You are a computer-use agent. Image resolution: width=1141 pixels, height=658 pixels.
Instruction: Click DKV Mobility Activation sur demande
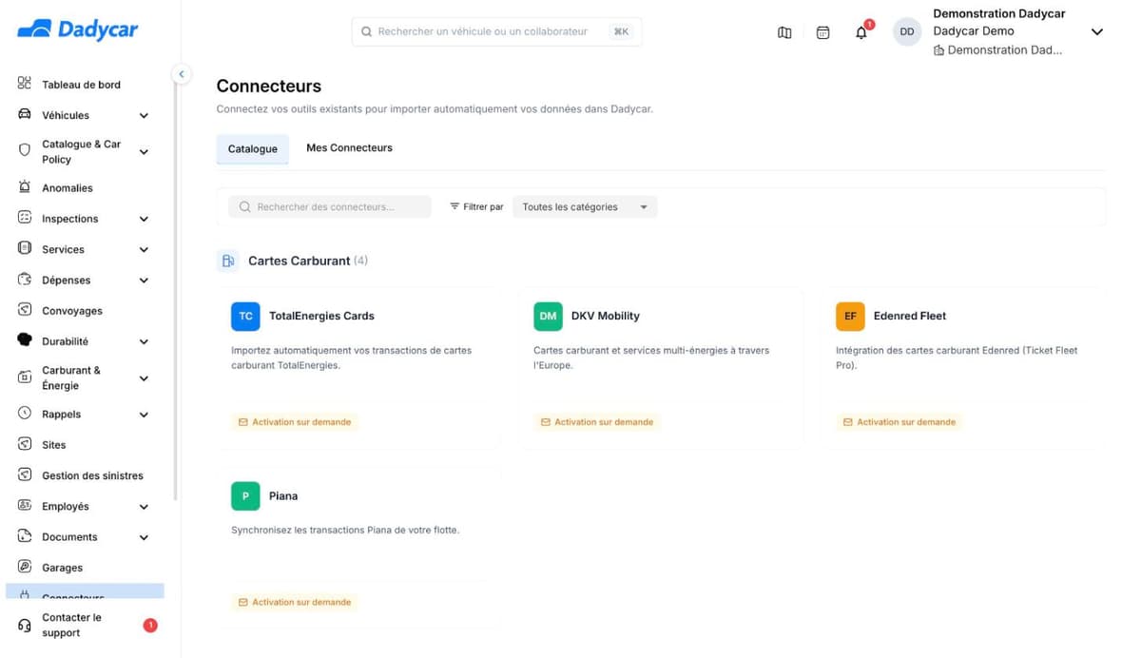pyautogui.click(x=597, y=421)
